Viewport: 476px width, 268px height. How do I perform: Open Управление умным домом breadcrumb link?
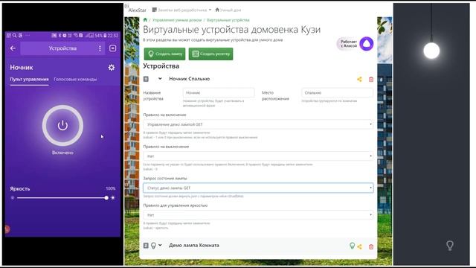point(177,20)
